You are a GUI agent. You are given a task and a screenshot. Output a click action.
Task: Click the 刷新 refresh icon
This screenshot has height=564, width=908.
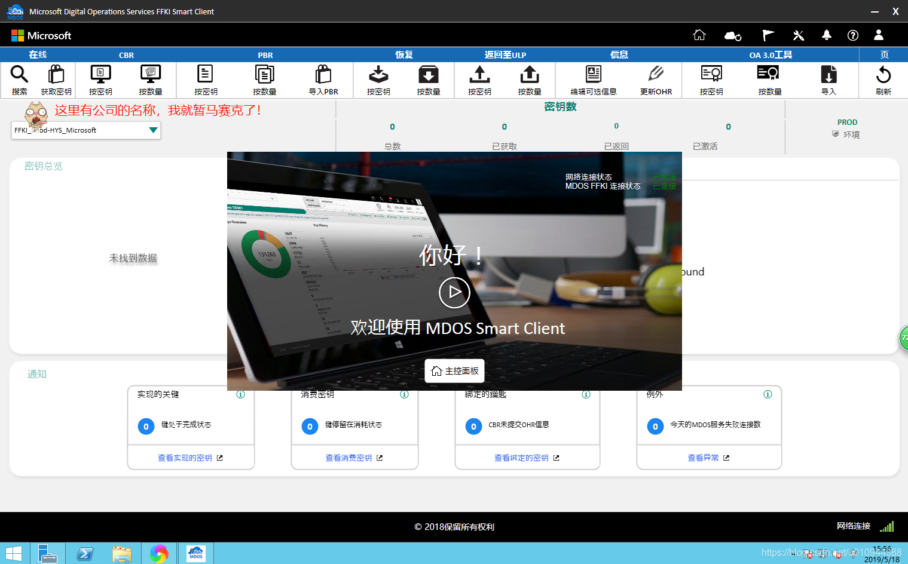(x=883, y=75)
